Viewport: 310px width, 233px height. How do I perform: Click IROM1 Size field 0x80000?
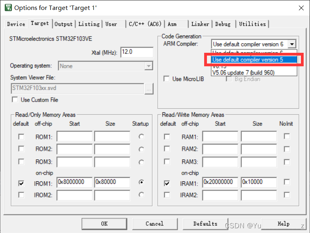tap(112, 182)
